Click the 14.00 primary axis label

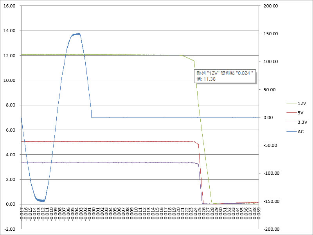tap(9, 31)
